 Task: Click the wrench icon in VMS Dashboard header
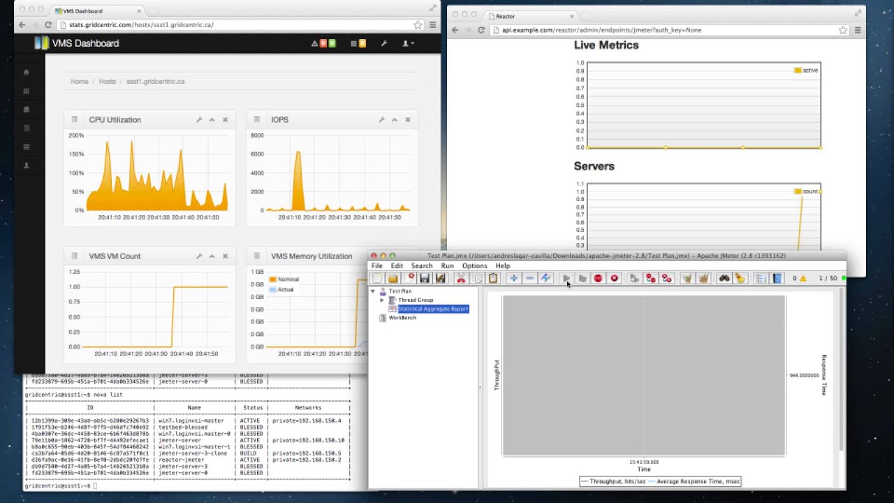click(x=383, y=43)
